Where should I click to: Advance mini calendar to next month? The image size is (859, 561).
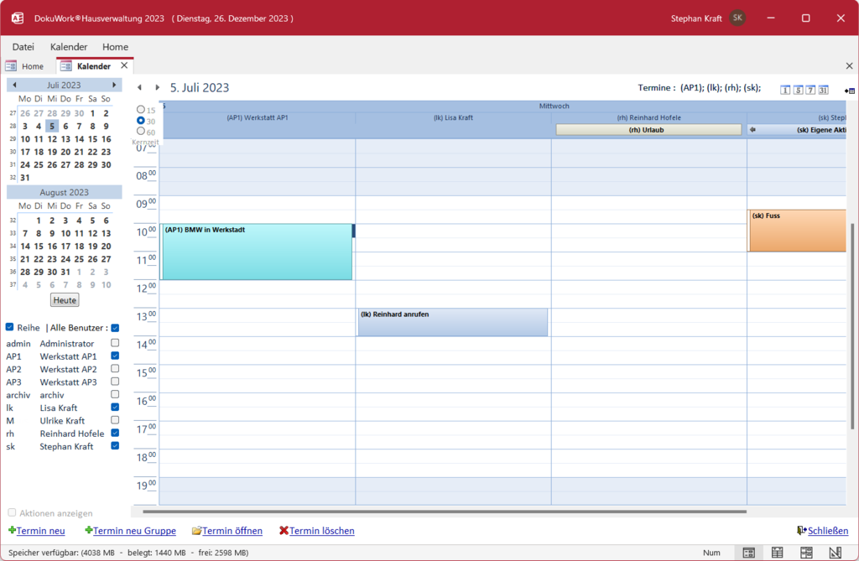click(114, 85)
